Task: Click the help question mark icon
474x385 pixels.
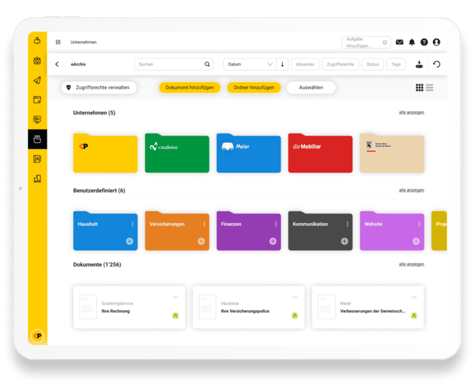Action: click(x=424, y=43)
